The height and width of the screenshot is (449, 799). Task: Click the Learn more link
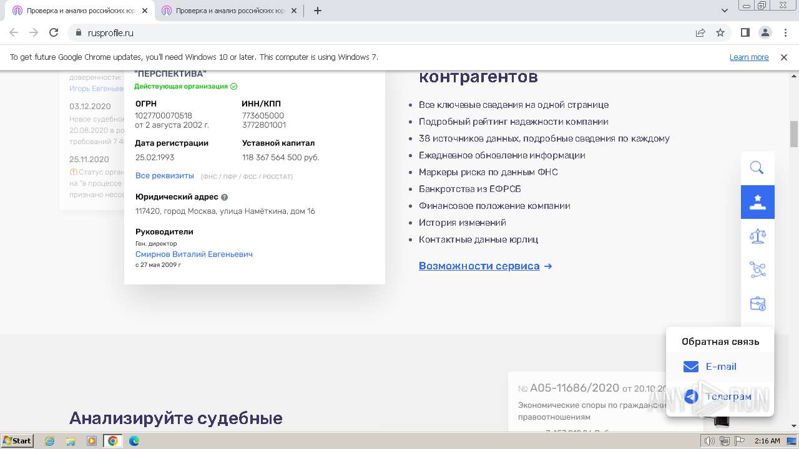tap(749, 57)
